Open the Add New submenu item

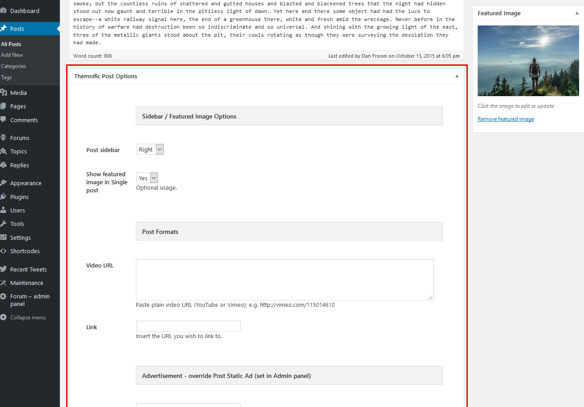point(12,55)
